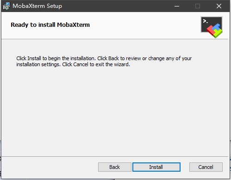Click the terminal prompt symbol in the logo
Image resolution: width=231 pixels, height=180 pixels.
click(206, 21)
